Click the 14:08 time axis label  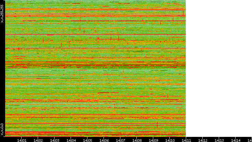point(137,140)
